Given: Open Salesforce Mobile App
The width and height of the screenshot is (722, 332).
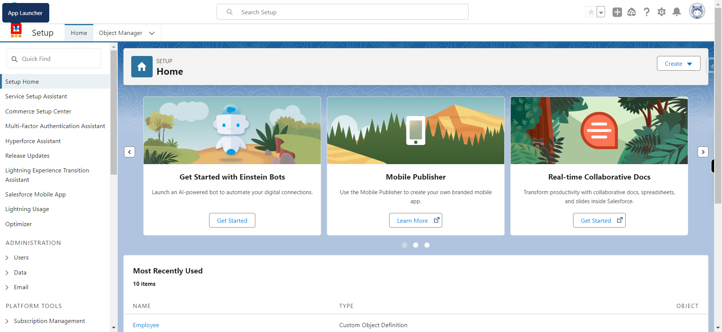Looking at the screenshot, I should coord(35,195).
